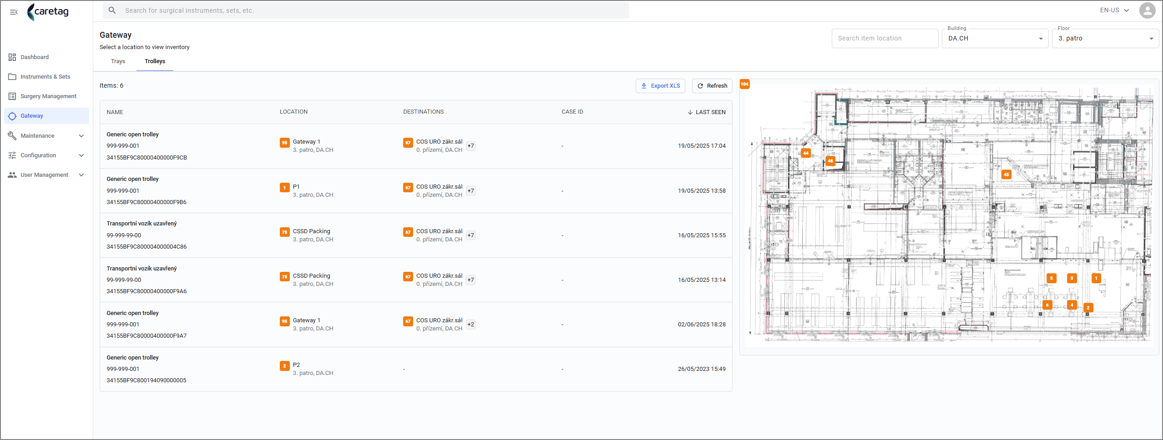Click the Dashboard grid icon
This screenshot has height=440, width=1163.
click(12, 57)
